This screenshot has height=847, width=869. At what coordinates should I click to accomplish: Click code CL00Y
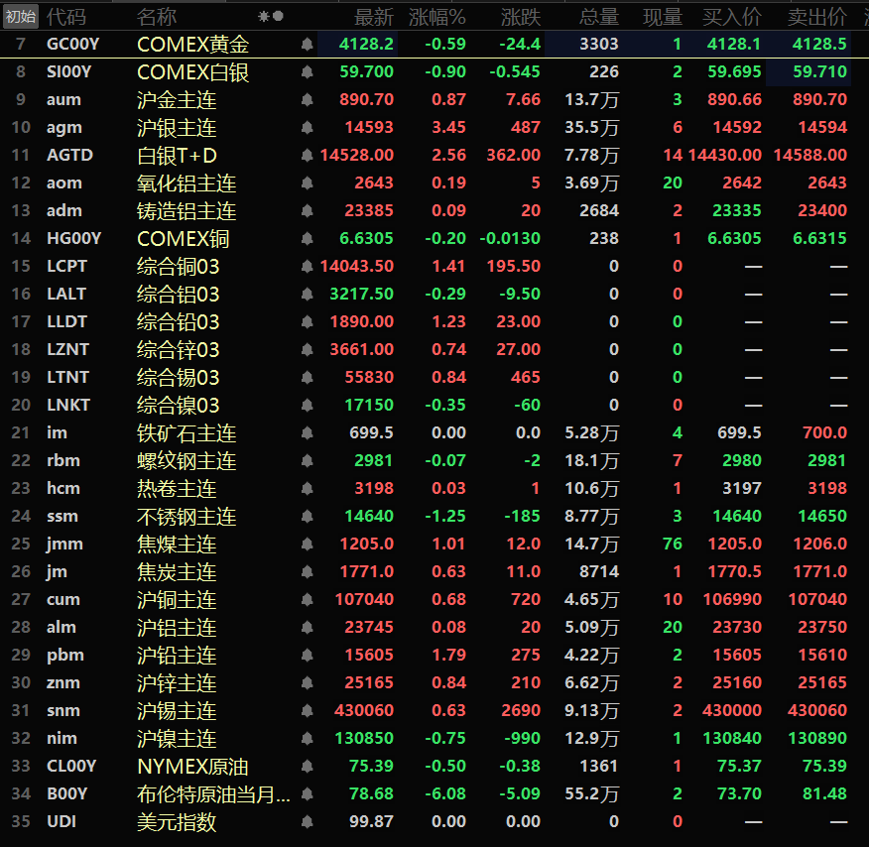(71, 766)
